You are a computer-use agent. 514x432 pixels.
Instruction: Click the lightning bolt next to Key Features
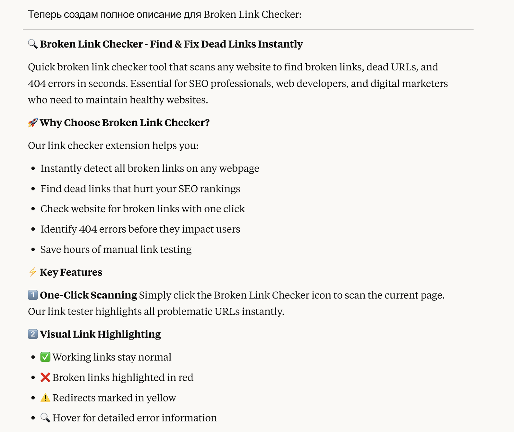click(x=33, y=272)
